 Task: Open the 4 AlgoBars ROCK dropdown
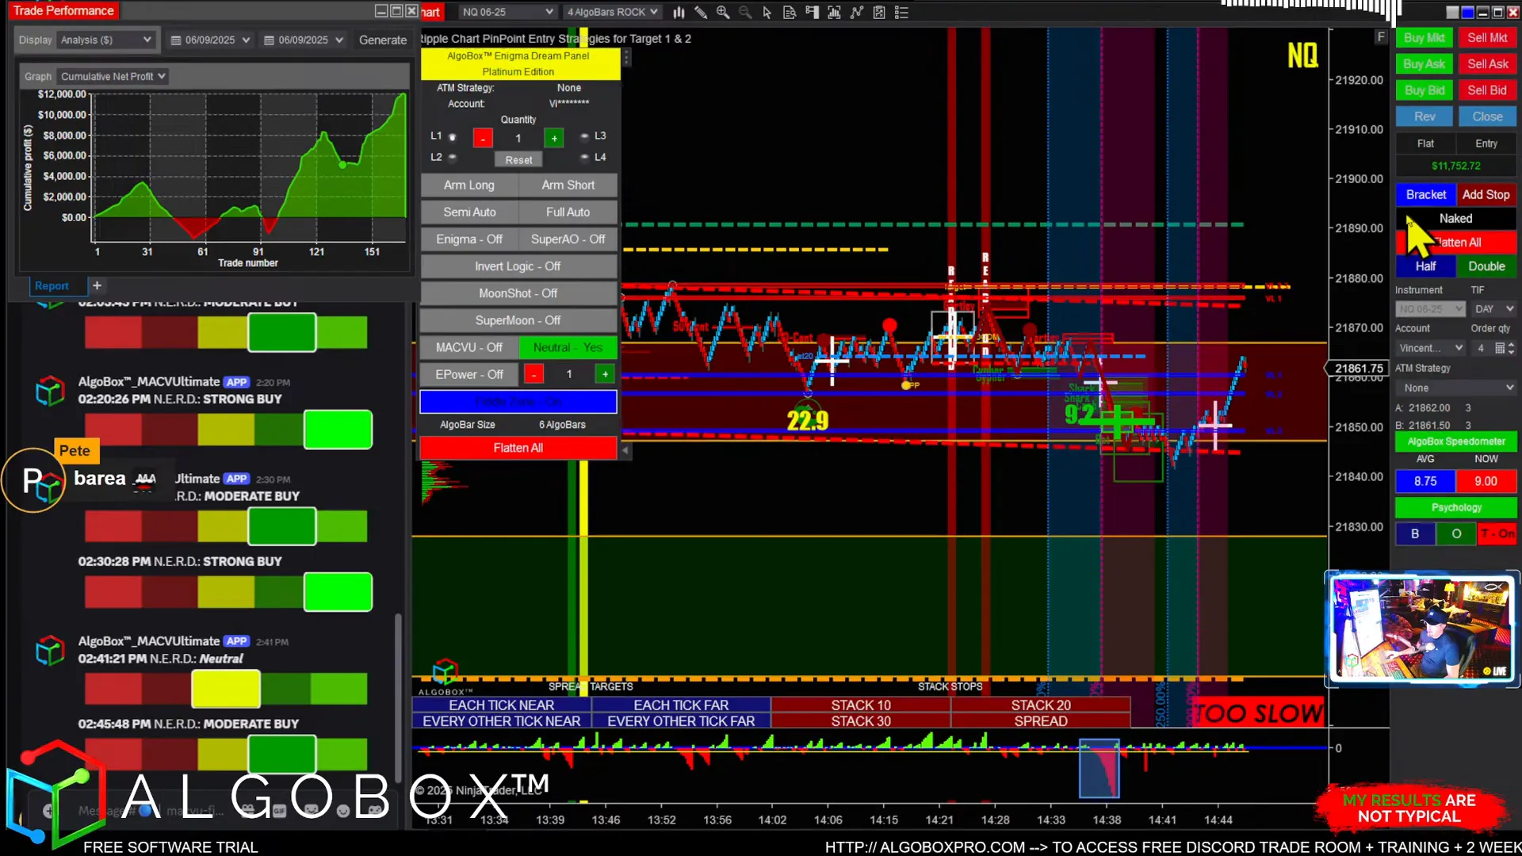coord(612,12)
